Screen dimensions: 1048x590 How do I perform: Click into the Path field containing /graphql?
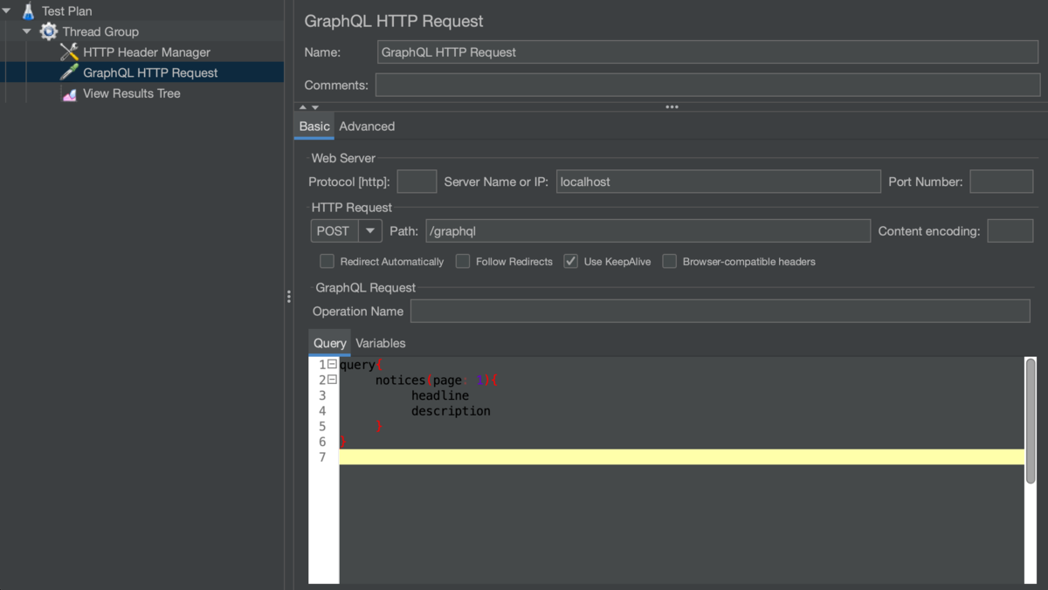(647, 231)
